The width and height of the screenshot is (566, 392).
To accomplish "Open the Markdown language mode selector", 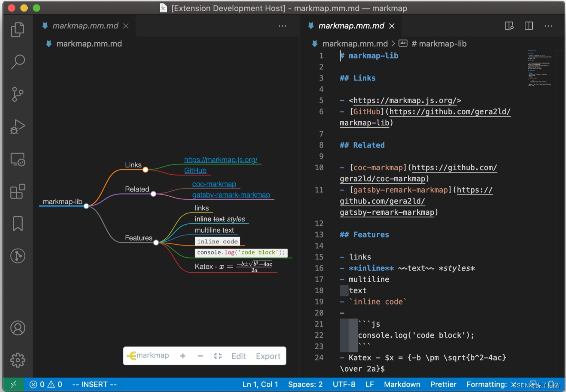I will coord(402,384).
